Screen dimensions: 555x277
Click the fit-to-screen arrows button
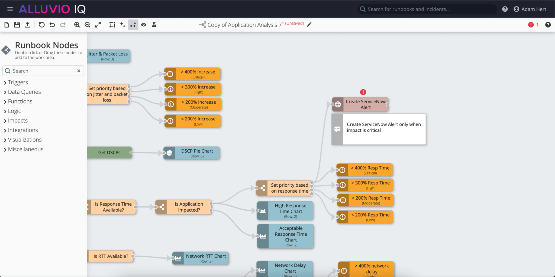click(98, 25)
